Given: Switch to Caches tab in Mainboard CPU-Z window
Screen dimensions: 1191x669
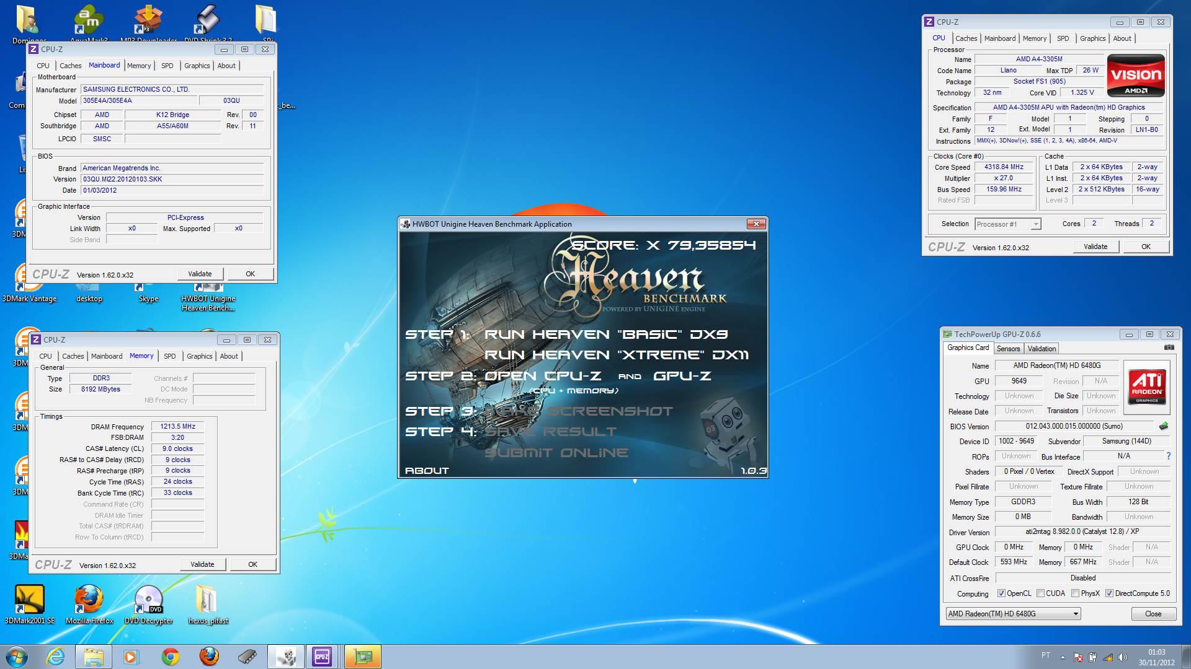Looking at the screenshot, I should (x=70, y=66).
